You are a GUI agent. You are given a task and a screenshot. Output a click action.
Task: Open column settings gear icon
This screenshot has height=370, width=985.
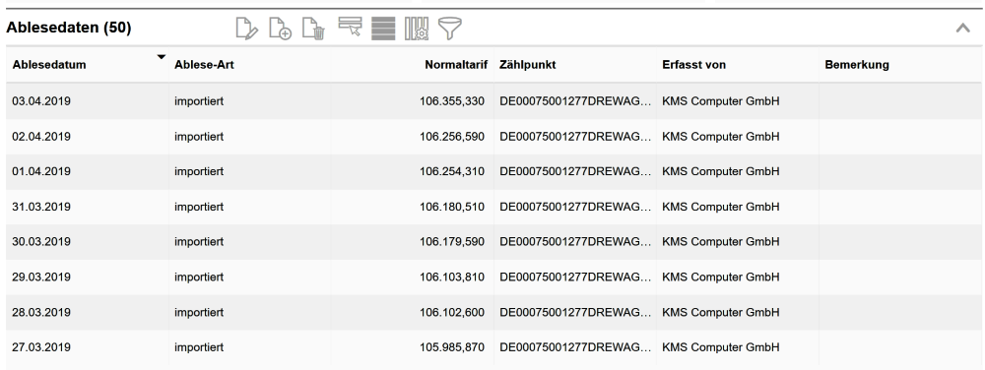[x=417, y=29]
